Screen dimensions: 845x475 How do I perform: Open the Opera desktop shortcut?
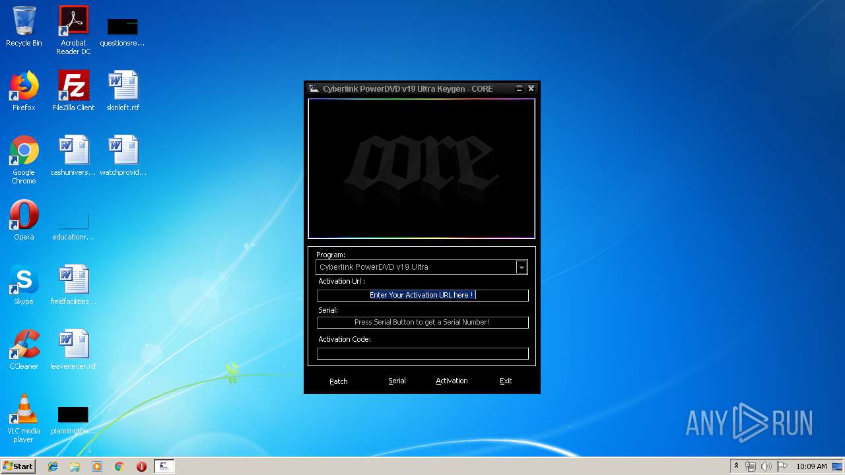point(24,220)
